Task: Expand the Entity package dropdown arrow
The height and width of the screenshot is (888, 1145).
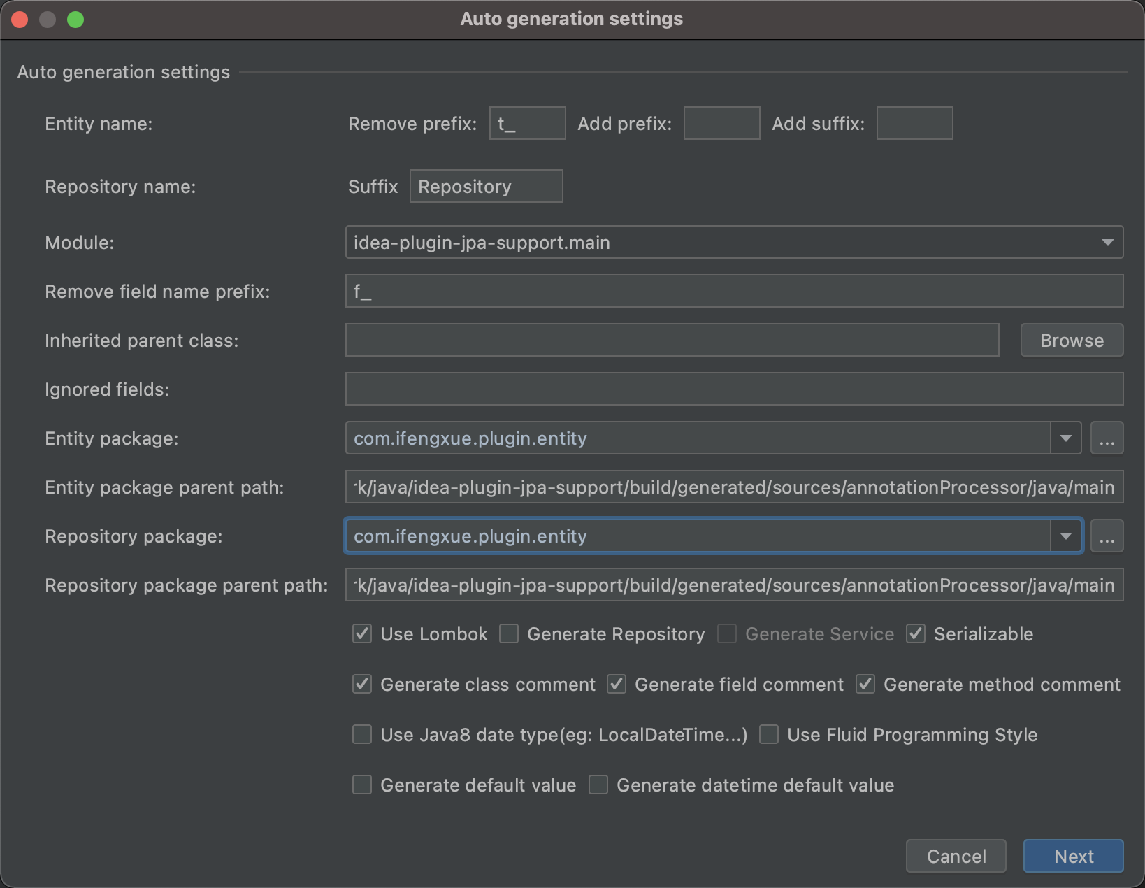Action: [x=1065, y=438]
